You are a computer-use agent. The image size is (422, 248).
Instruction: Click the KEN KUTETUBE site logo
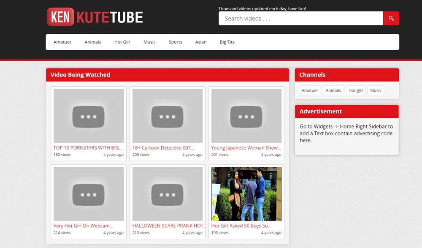95,17
